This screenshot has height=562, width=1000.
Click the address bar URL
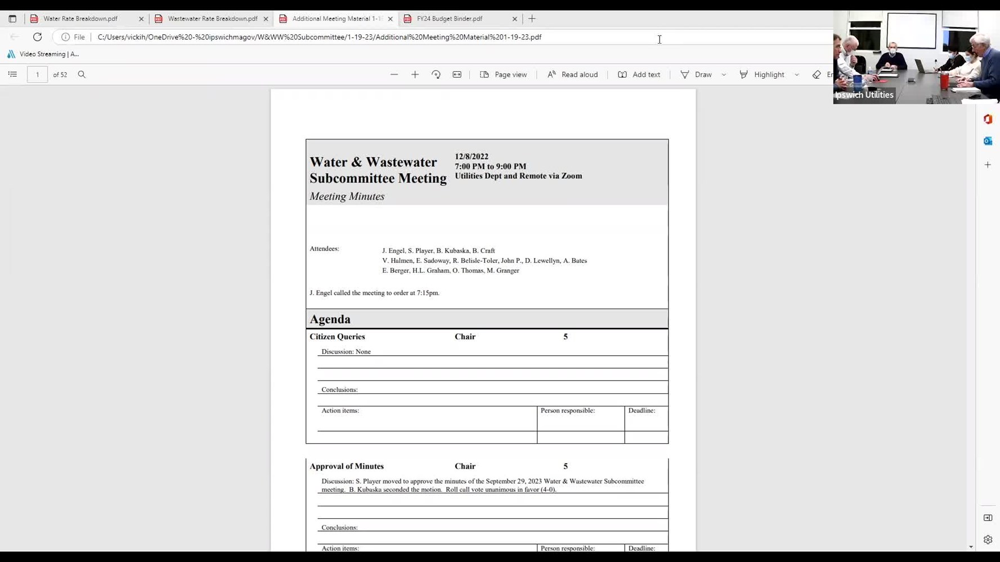[320, 37]
